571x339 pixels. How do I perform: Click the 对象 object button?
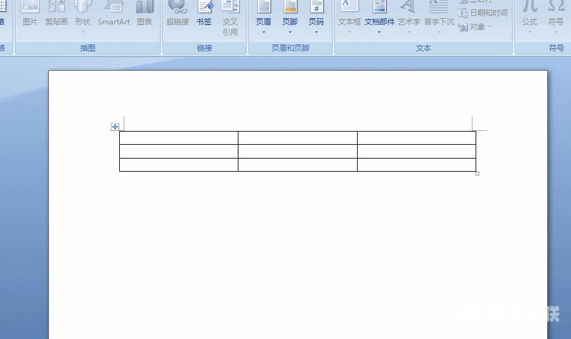[x=476, y=27]
